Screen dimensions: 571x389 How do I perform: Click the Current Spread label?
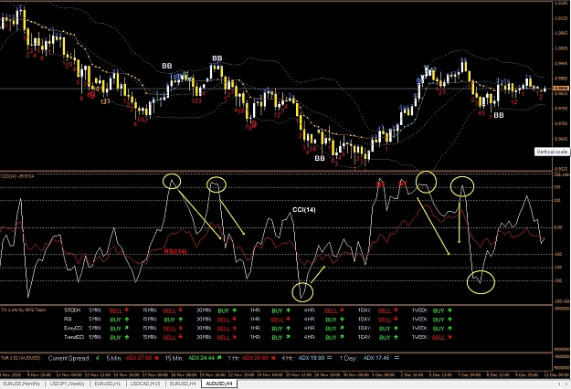coord(69,358)
